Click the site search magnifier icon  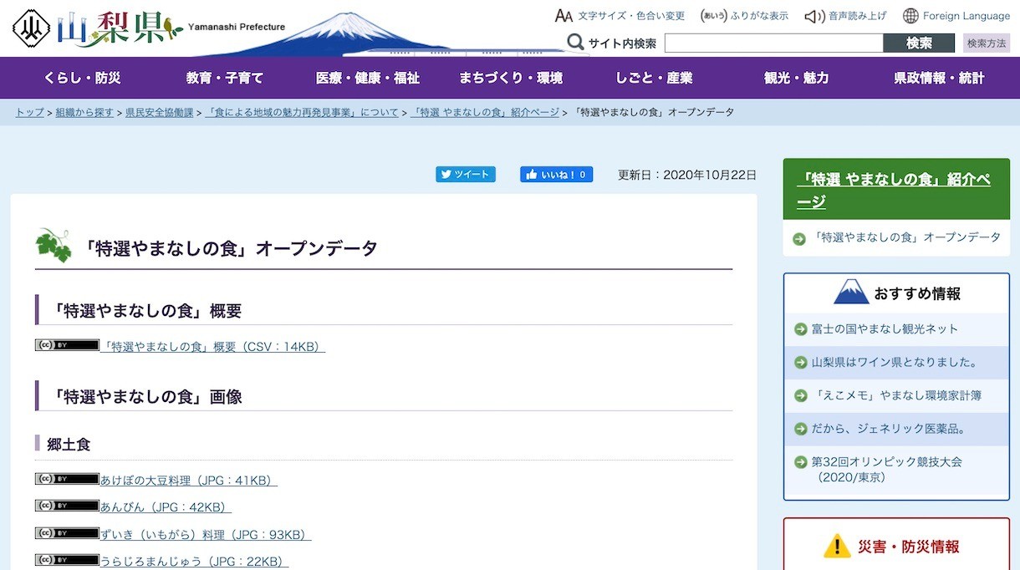577,42
